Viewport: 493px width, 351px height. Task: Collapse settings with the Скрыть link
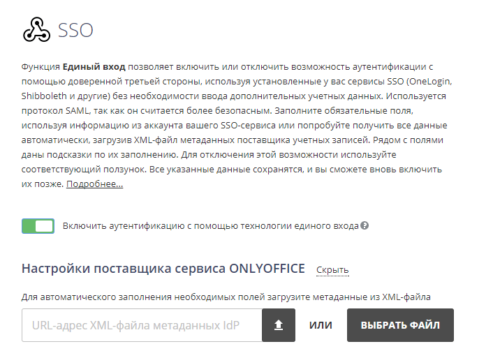tap(332, 270)
